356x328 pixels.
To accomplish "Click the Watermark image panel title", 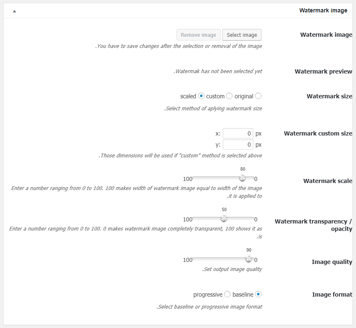I will pos(323,10).
